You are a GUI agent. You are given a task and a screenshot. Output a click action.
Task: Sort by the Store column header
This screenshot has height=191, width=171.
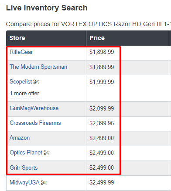coord(17,38)
